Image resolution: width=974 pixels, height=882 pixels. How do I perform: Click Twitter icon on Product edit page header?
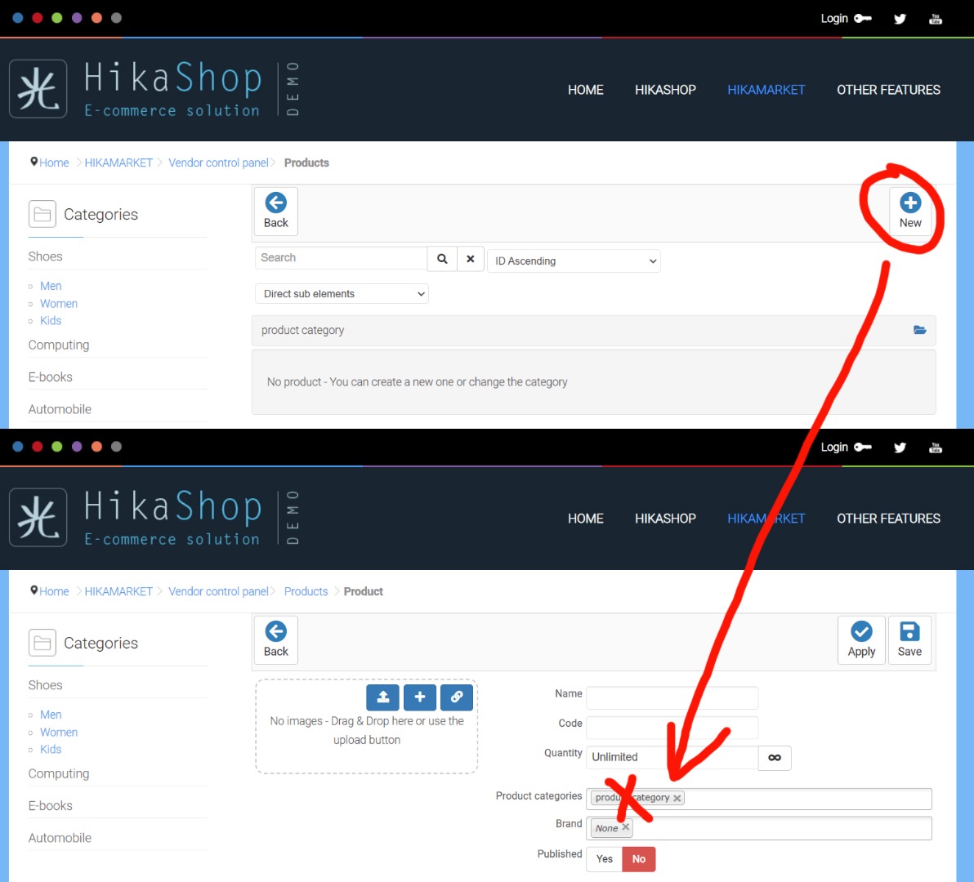pyautogui.click(x=900, y=448)
